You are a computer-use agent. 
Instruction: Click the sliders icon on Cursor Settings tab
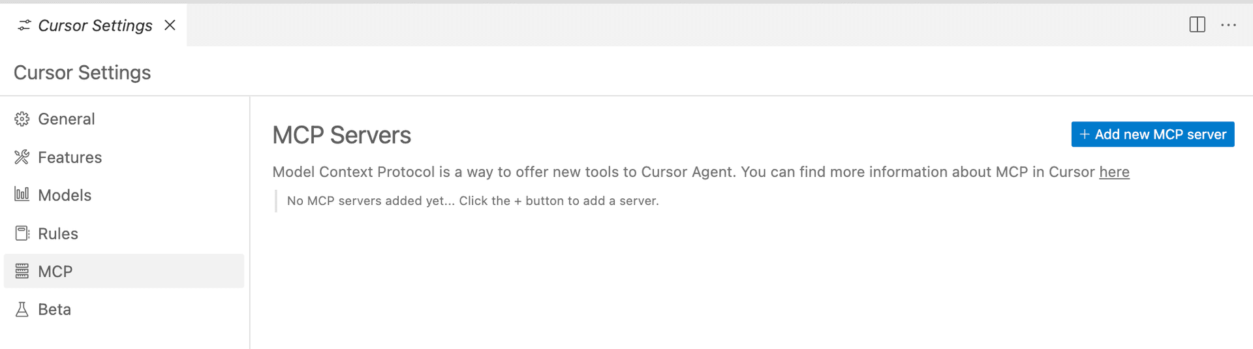pos(24,25)
